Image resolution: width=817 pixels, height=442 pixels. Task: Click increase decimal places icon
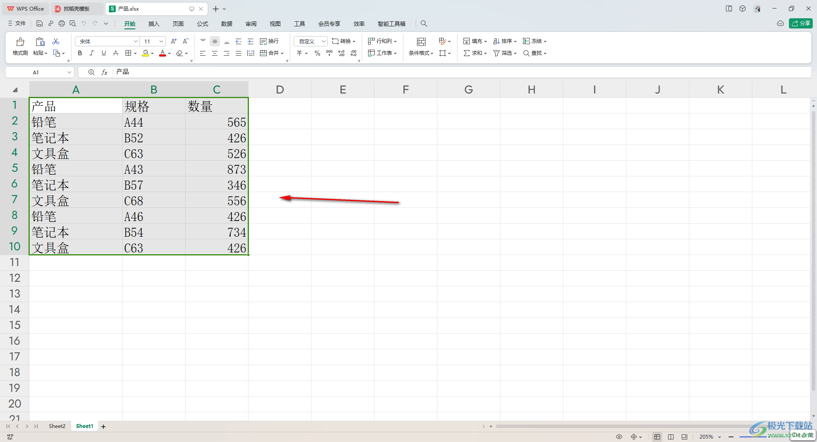(x=341, y=53)
